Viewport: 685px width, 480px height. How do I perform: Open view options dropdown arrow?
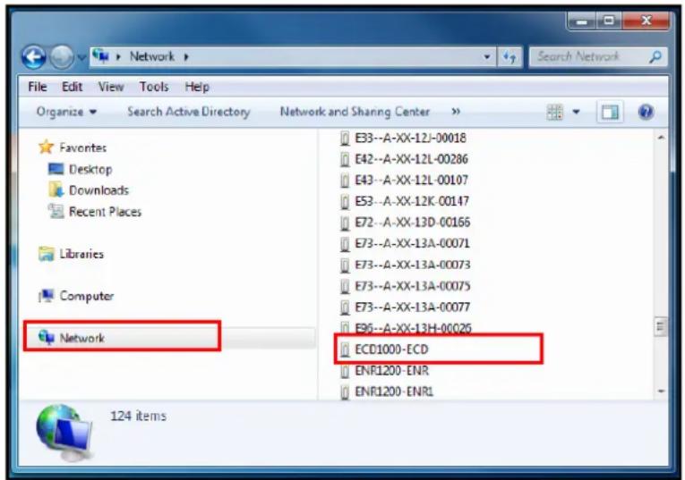(577, 112)
